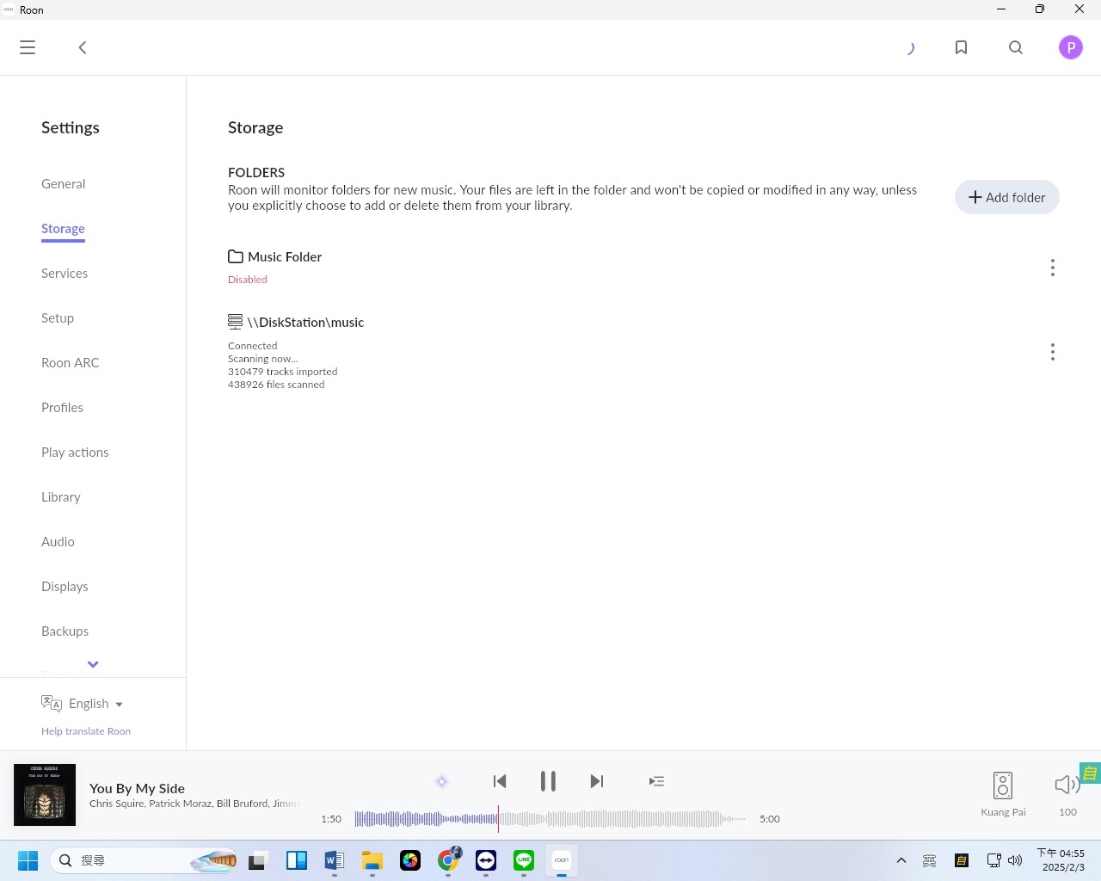Open Backups settings

coord(65,631)
